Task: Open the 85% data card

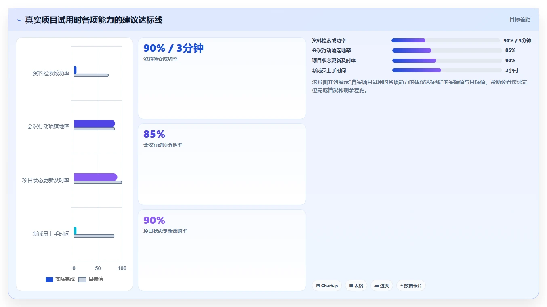Action: point(222,164)
